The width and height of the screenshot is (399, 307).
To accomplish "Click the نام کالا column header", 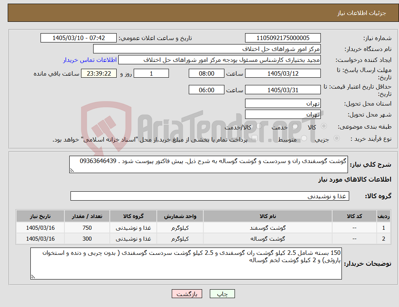I will click(x=268, y=216).
